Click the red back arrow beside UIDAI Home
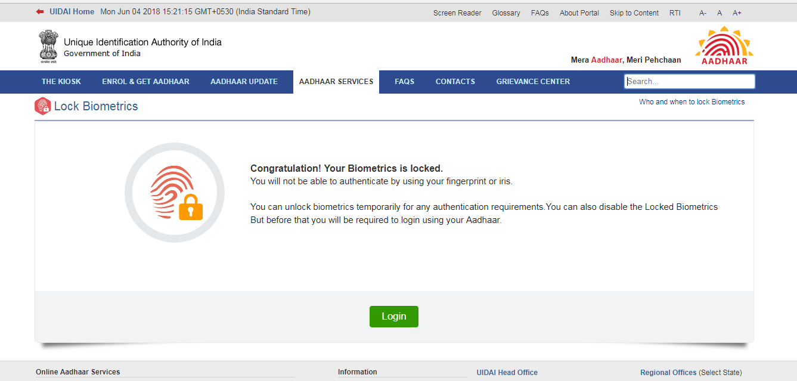 coord(40,12)
